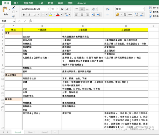Open the 开始 ribbon tab

tap(6, 3)
